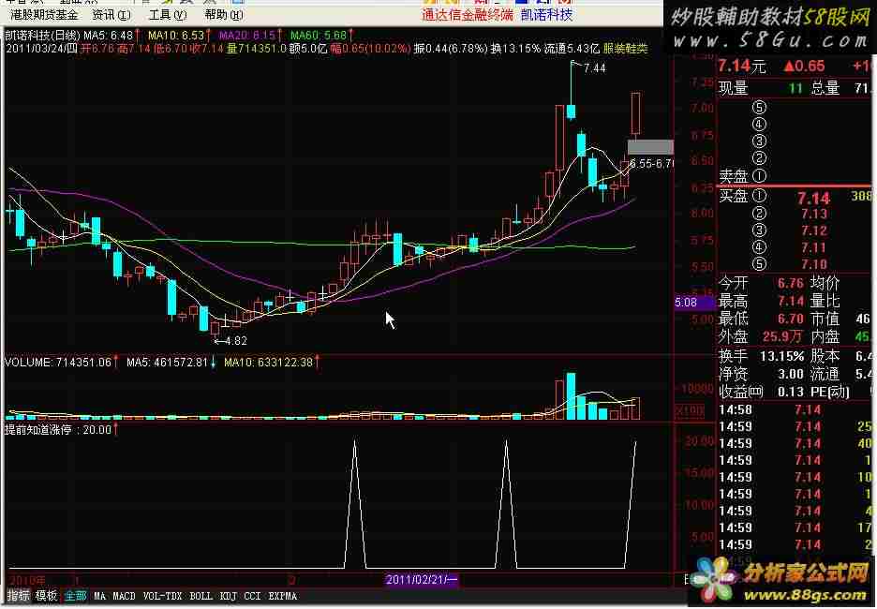
Task: Click the 提前知道涨停: 20.00 indicator label
Action: coord(58,429)
